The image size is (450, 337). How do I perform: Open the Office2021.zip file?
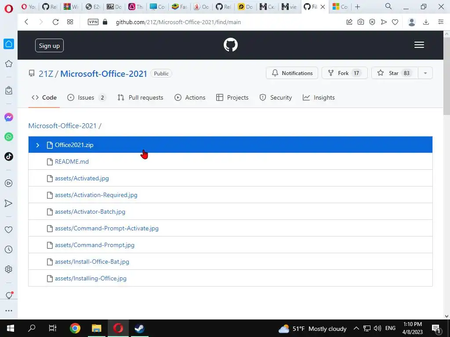tap(74, 145)
